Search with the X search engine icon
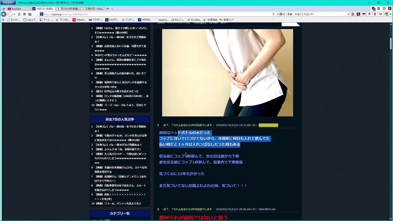 [x=358, y=14]
